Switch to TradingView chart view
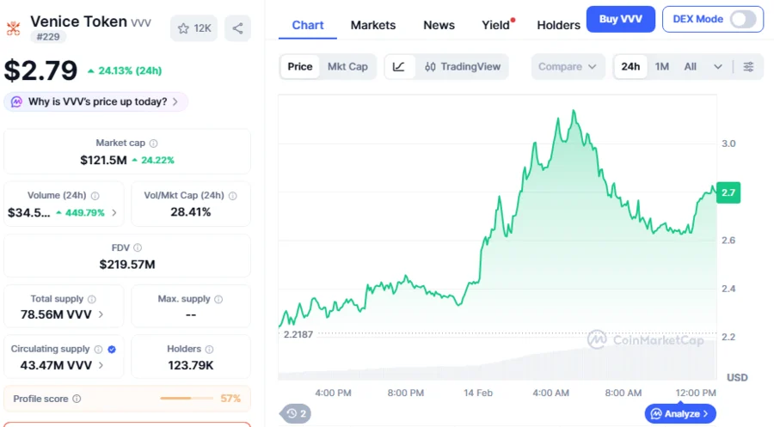Screen dimensions: 774x427 (462, 67)
